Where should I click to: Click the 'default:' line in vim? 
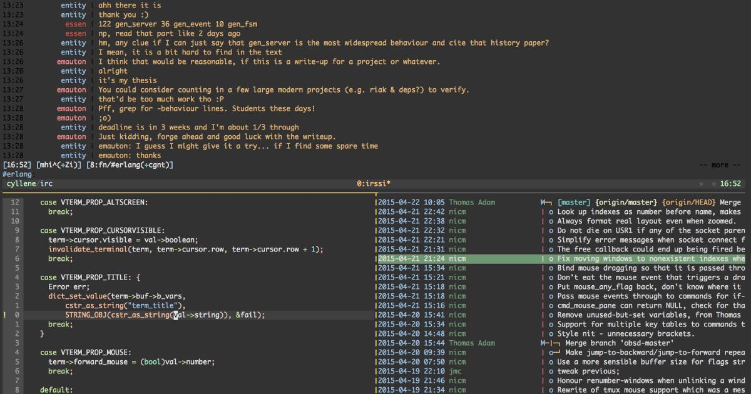tap(57, 390)
